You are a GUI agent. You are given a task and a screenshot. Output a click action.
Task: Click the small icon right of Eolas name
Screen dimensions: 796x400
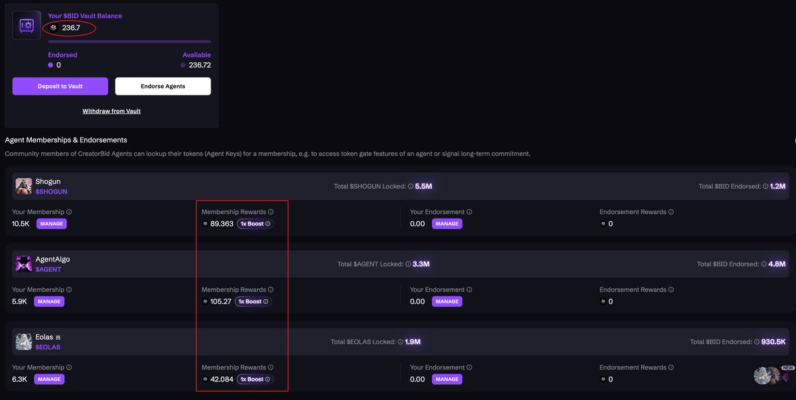(58, 338)
